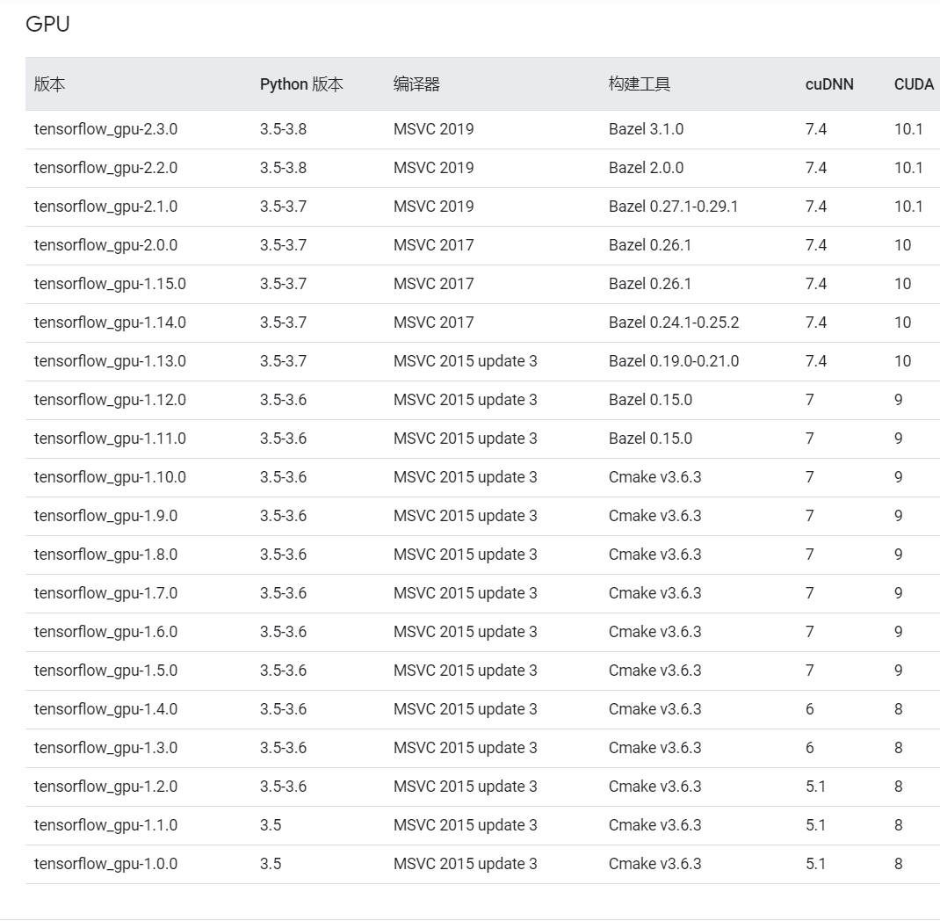This screenshot has height=921, width=940.
Task: Click MSVC 2015 update 3 in tensorflow_gpu-1.13.0 row
Action: (x=466, y=361)
